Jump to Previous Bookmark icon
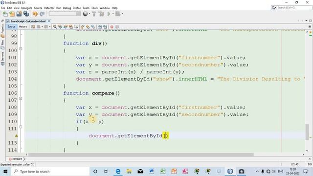The width and height of the screenshot is (313, 176). tap(83, 27)
